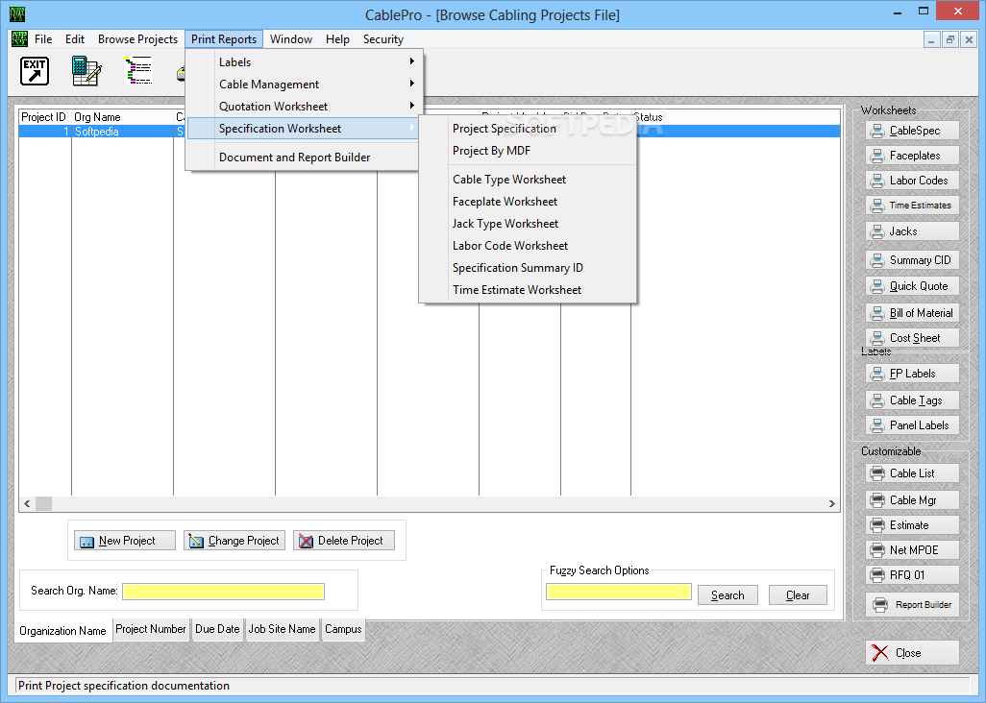Click the Fuzzy Search Options input field
Screen dimensions: 986x703
(619, 592)
